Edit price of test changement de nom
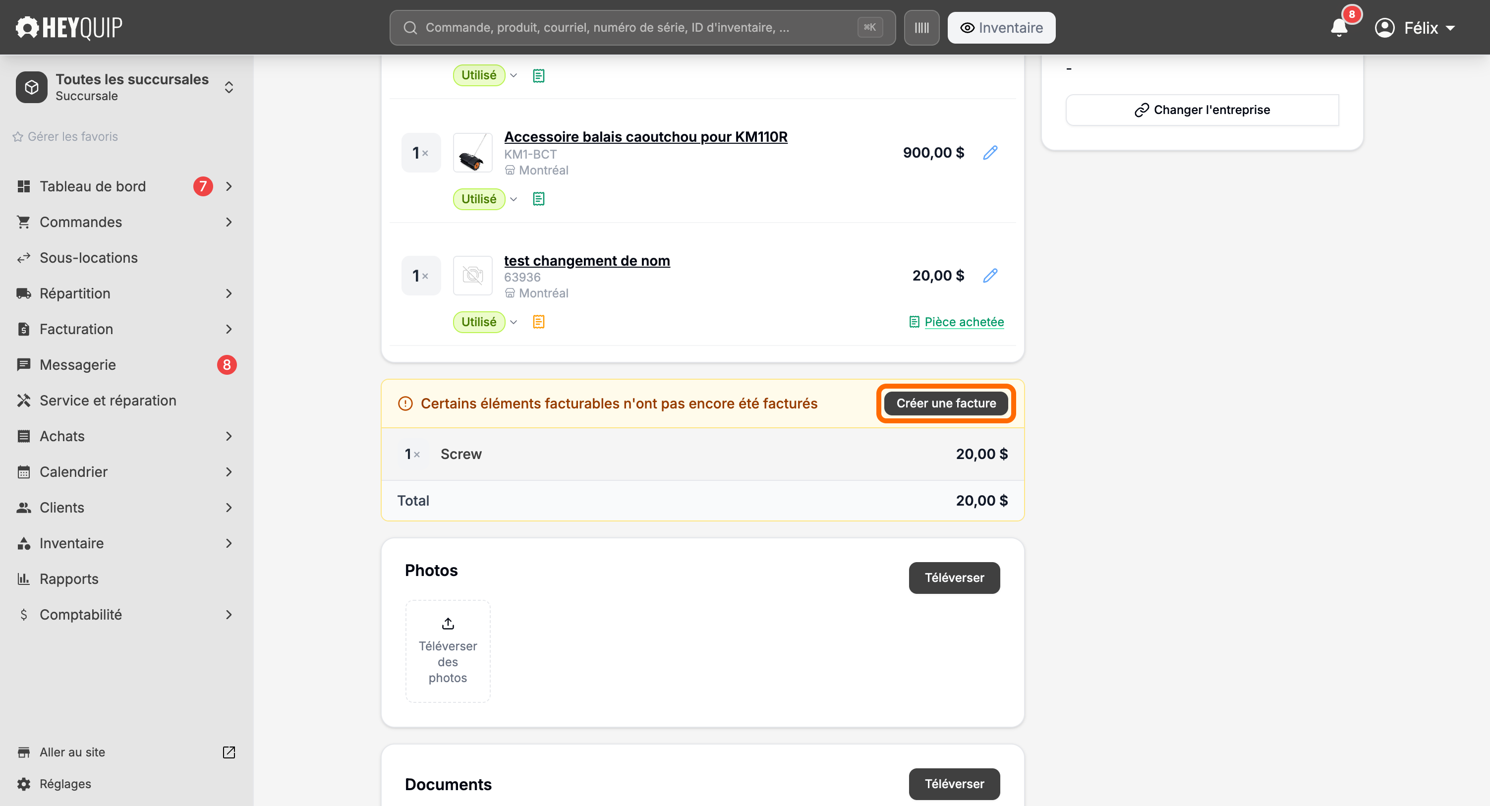The width and height of the screenshot is (1490, 806). point(990,276)
